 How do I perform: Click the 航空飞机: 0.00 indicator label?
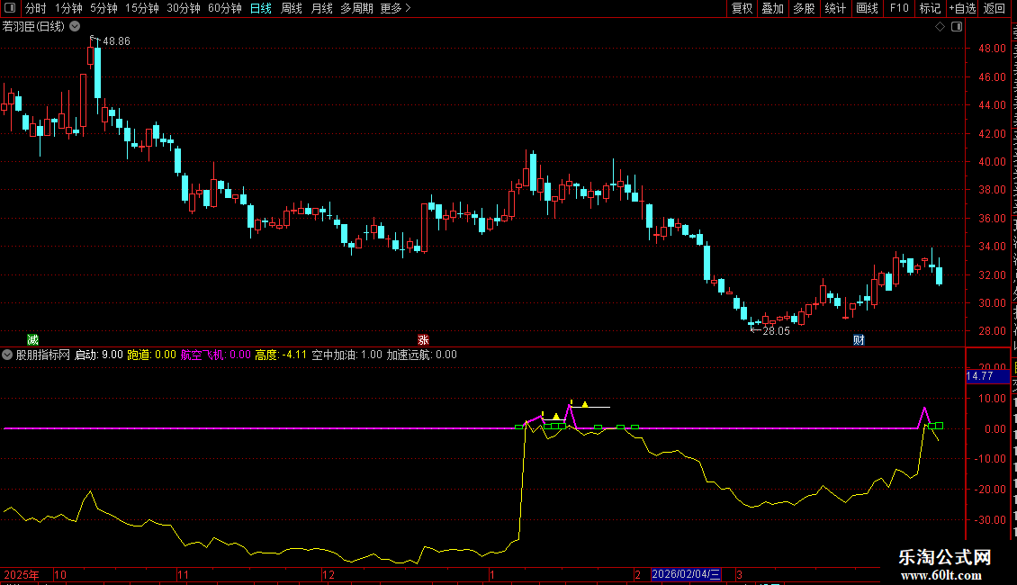pyautogui.click(x=215, y=355)
